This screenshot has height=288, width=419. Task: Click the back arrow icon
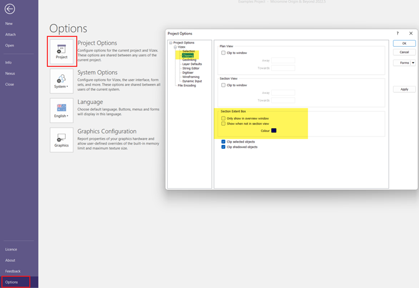(x=9, y=9)
